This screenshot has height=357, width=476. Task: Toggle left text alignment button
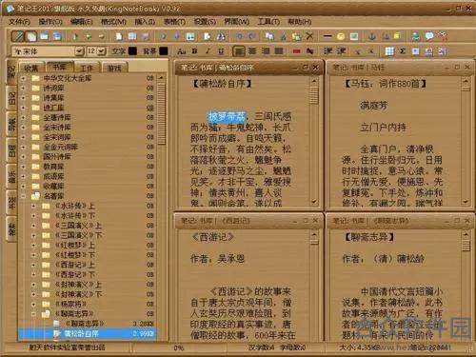coord(239,51)
